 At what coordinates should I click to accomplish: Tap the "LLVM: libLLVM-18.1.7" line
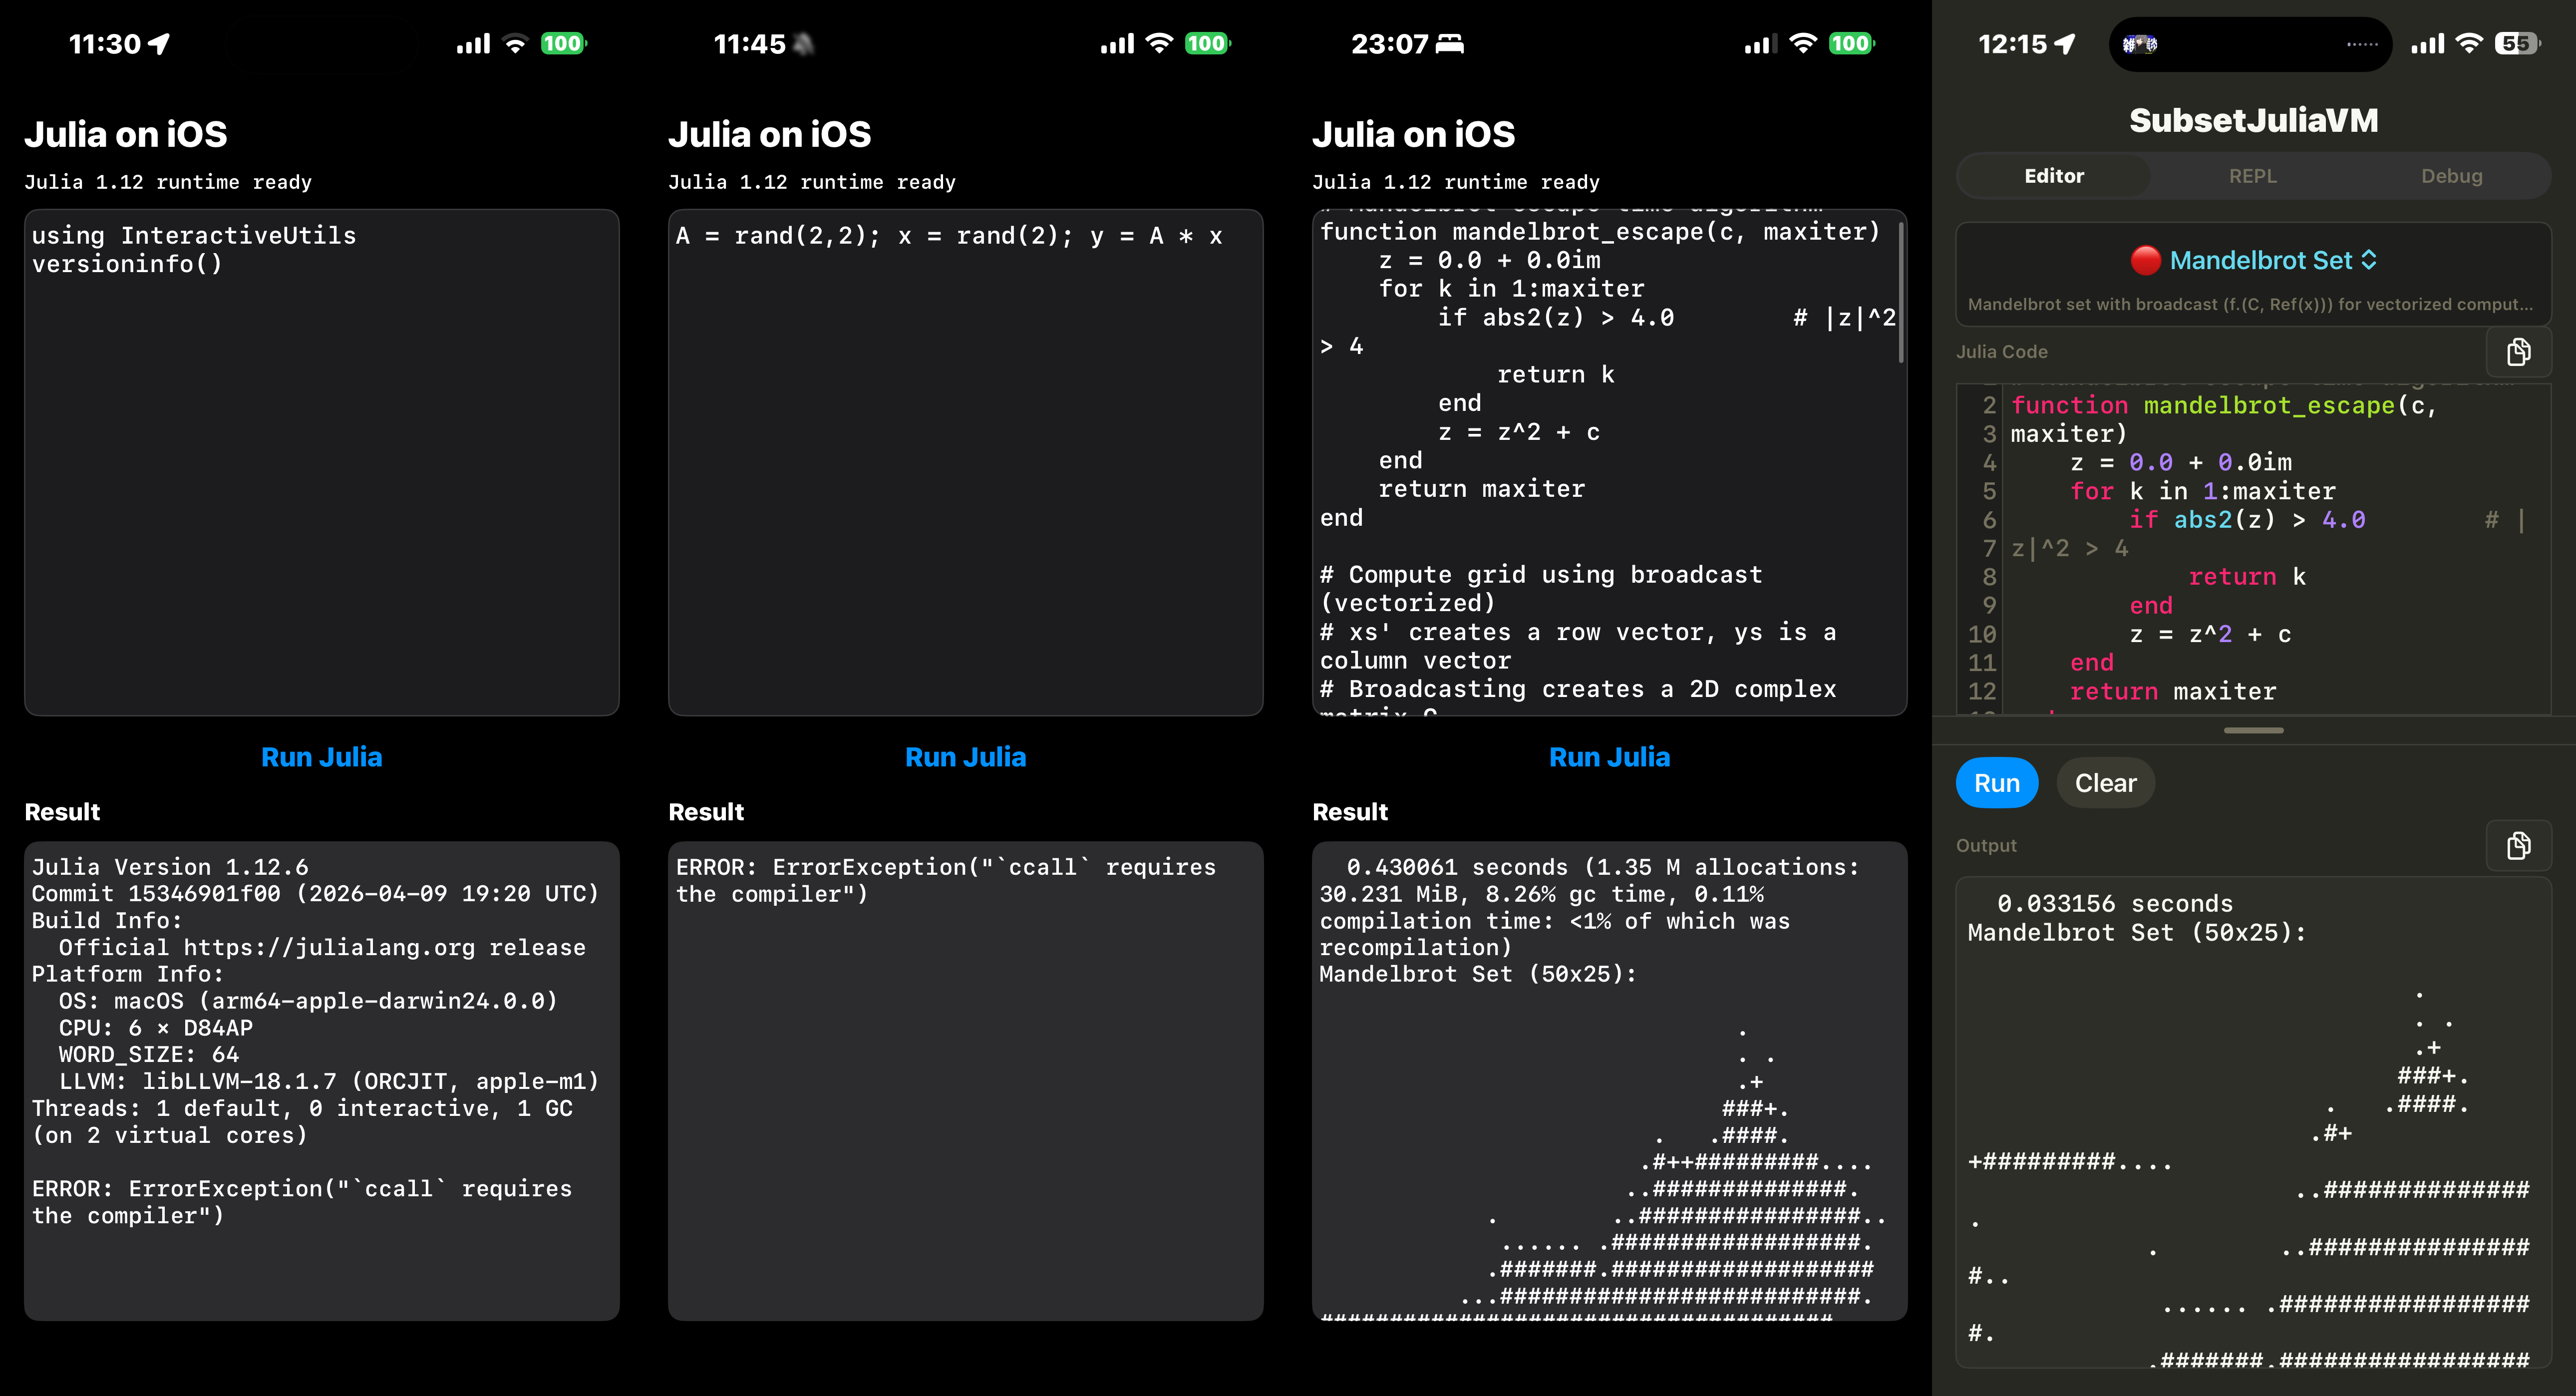tap(329, 1081)
